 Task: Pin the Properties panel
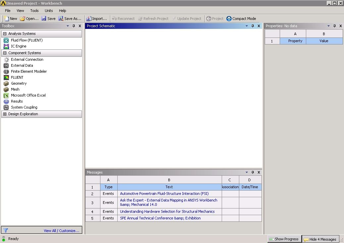[334, 26]
